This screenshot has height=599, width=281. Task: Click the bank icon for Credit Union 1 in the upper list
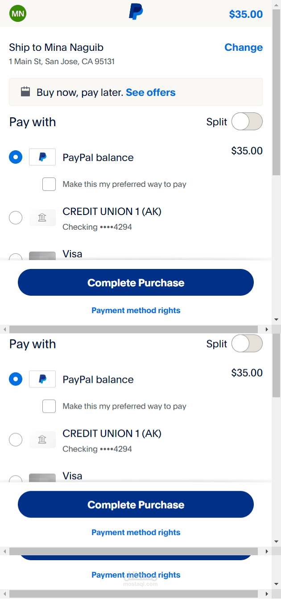tap(42, 218)
